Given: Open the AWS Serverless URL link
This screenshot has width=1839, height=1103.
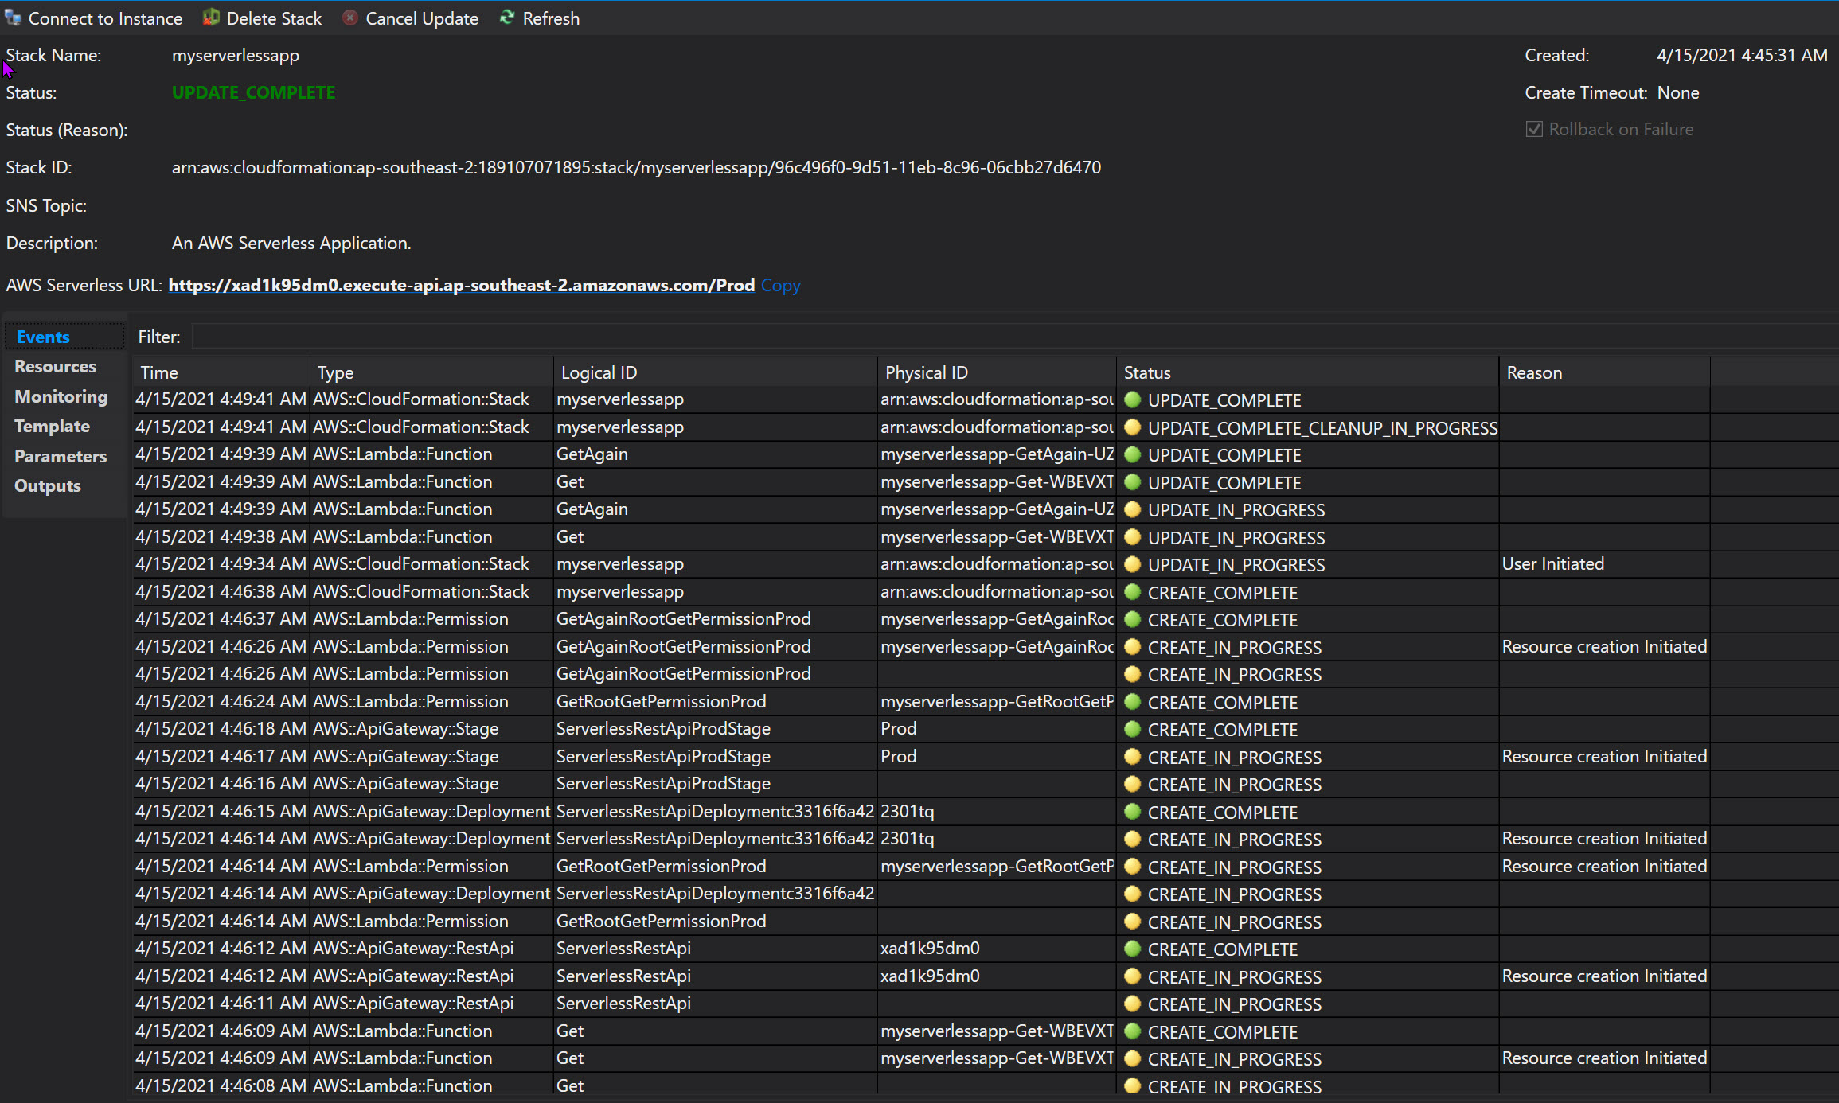Looking at the screenshot, I should pos(461,285).
